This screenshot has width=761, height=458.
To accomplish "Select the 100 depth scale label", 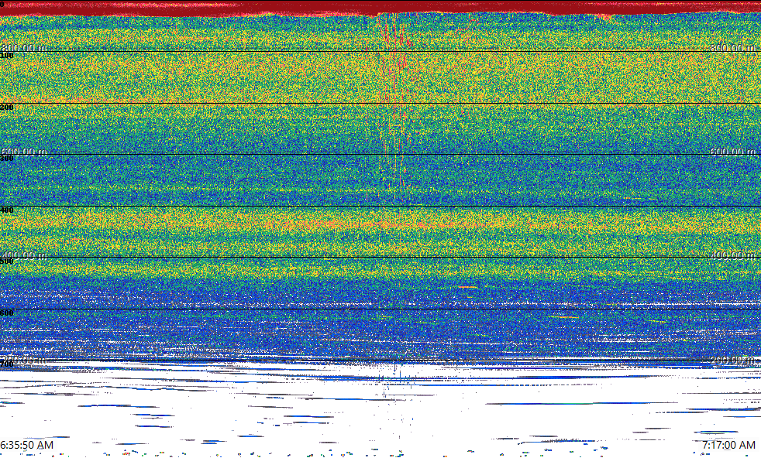I will 7,56.
